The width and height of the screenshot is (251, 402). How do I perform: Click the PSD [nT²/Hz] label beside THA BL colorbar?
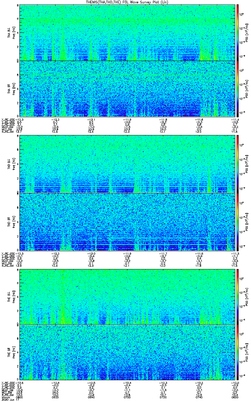(x=246, y=32)
